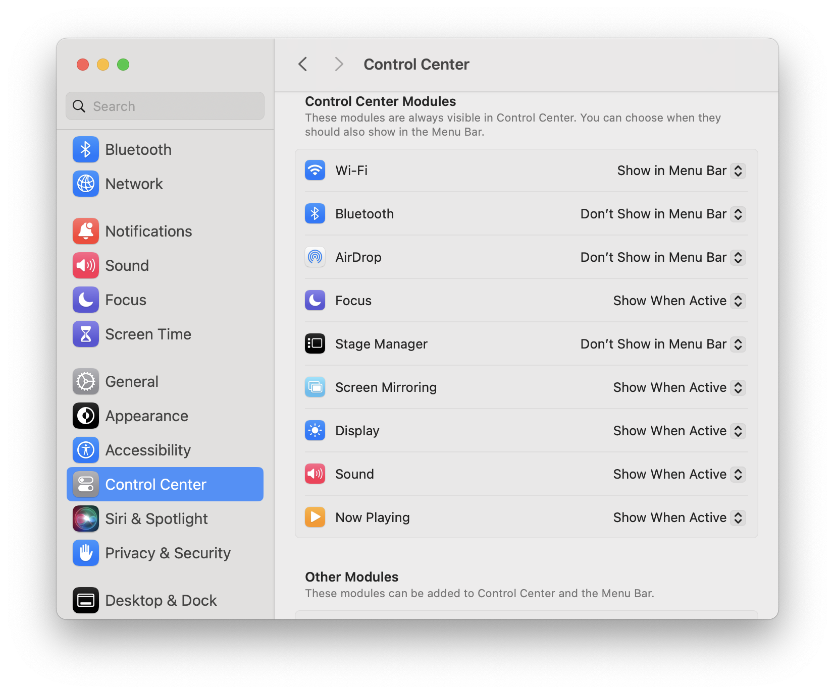The height and width of the screenshot is (694, 835).
Task: Open Focus settings in the sidebar
Action: tap(165, 300)
